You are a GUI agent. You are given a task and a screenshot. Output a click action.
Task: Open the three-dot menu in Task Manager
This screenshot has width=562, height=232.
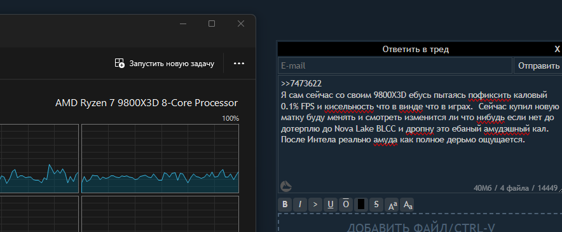[238, 64]
